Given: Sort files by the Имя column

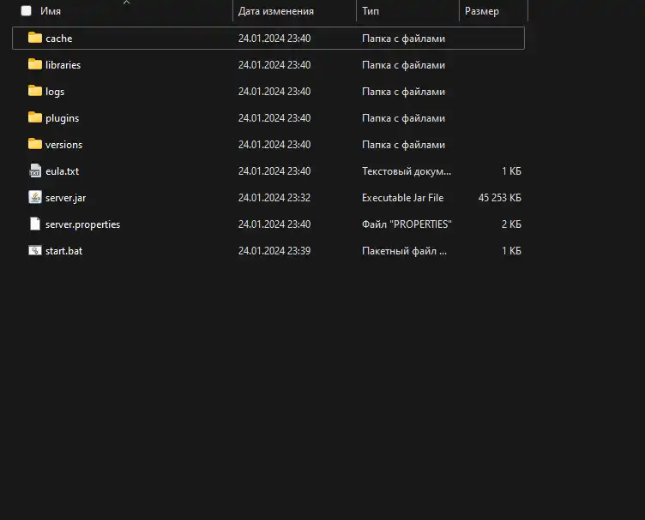Looking at the screenshot, I should tap(51, 11).
